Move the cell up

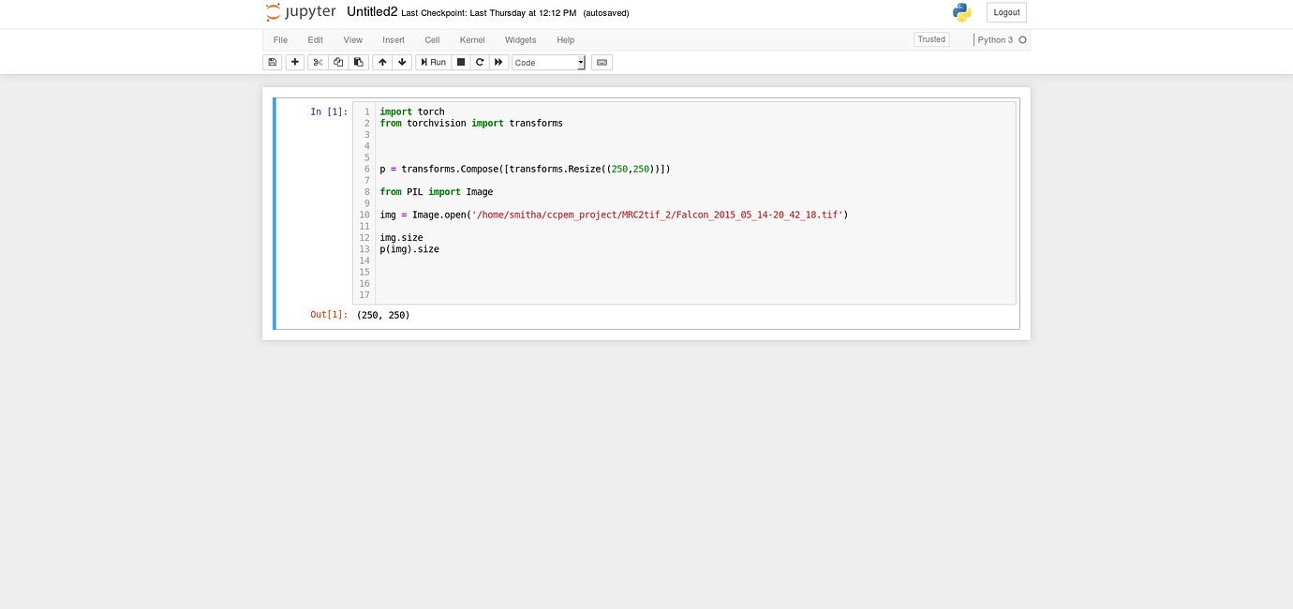click(382, 62)
